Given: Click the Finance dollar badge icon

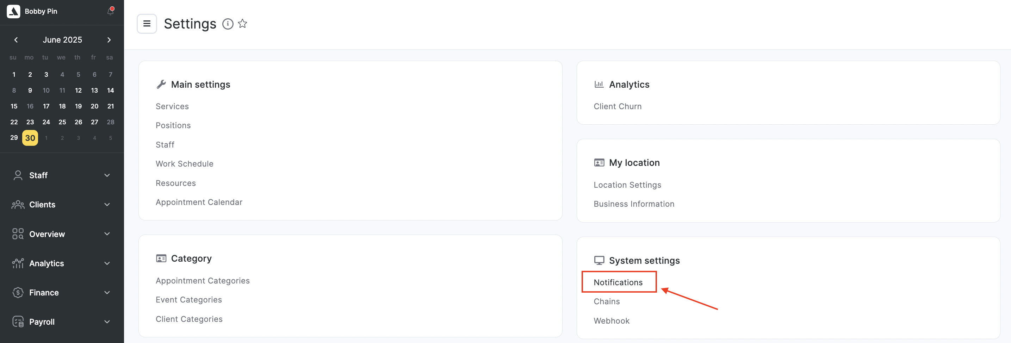Looking at the screenshot, I should pos(18,292).
